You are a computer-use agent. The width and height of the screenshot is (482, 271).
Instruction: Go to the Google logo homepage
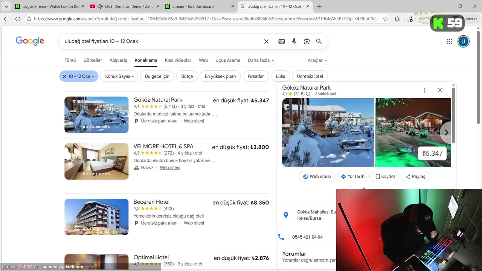click(x=30, y=41)
